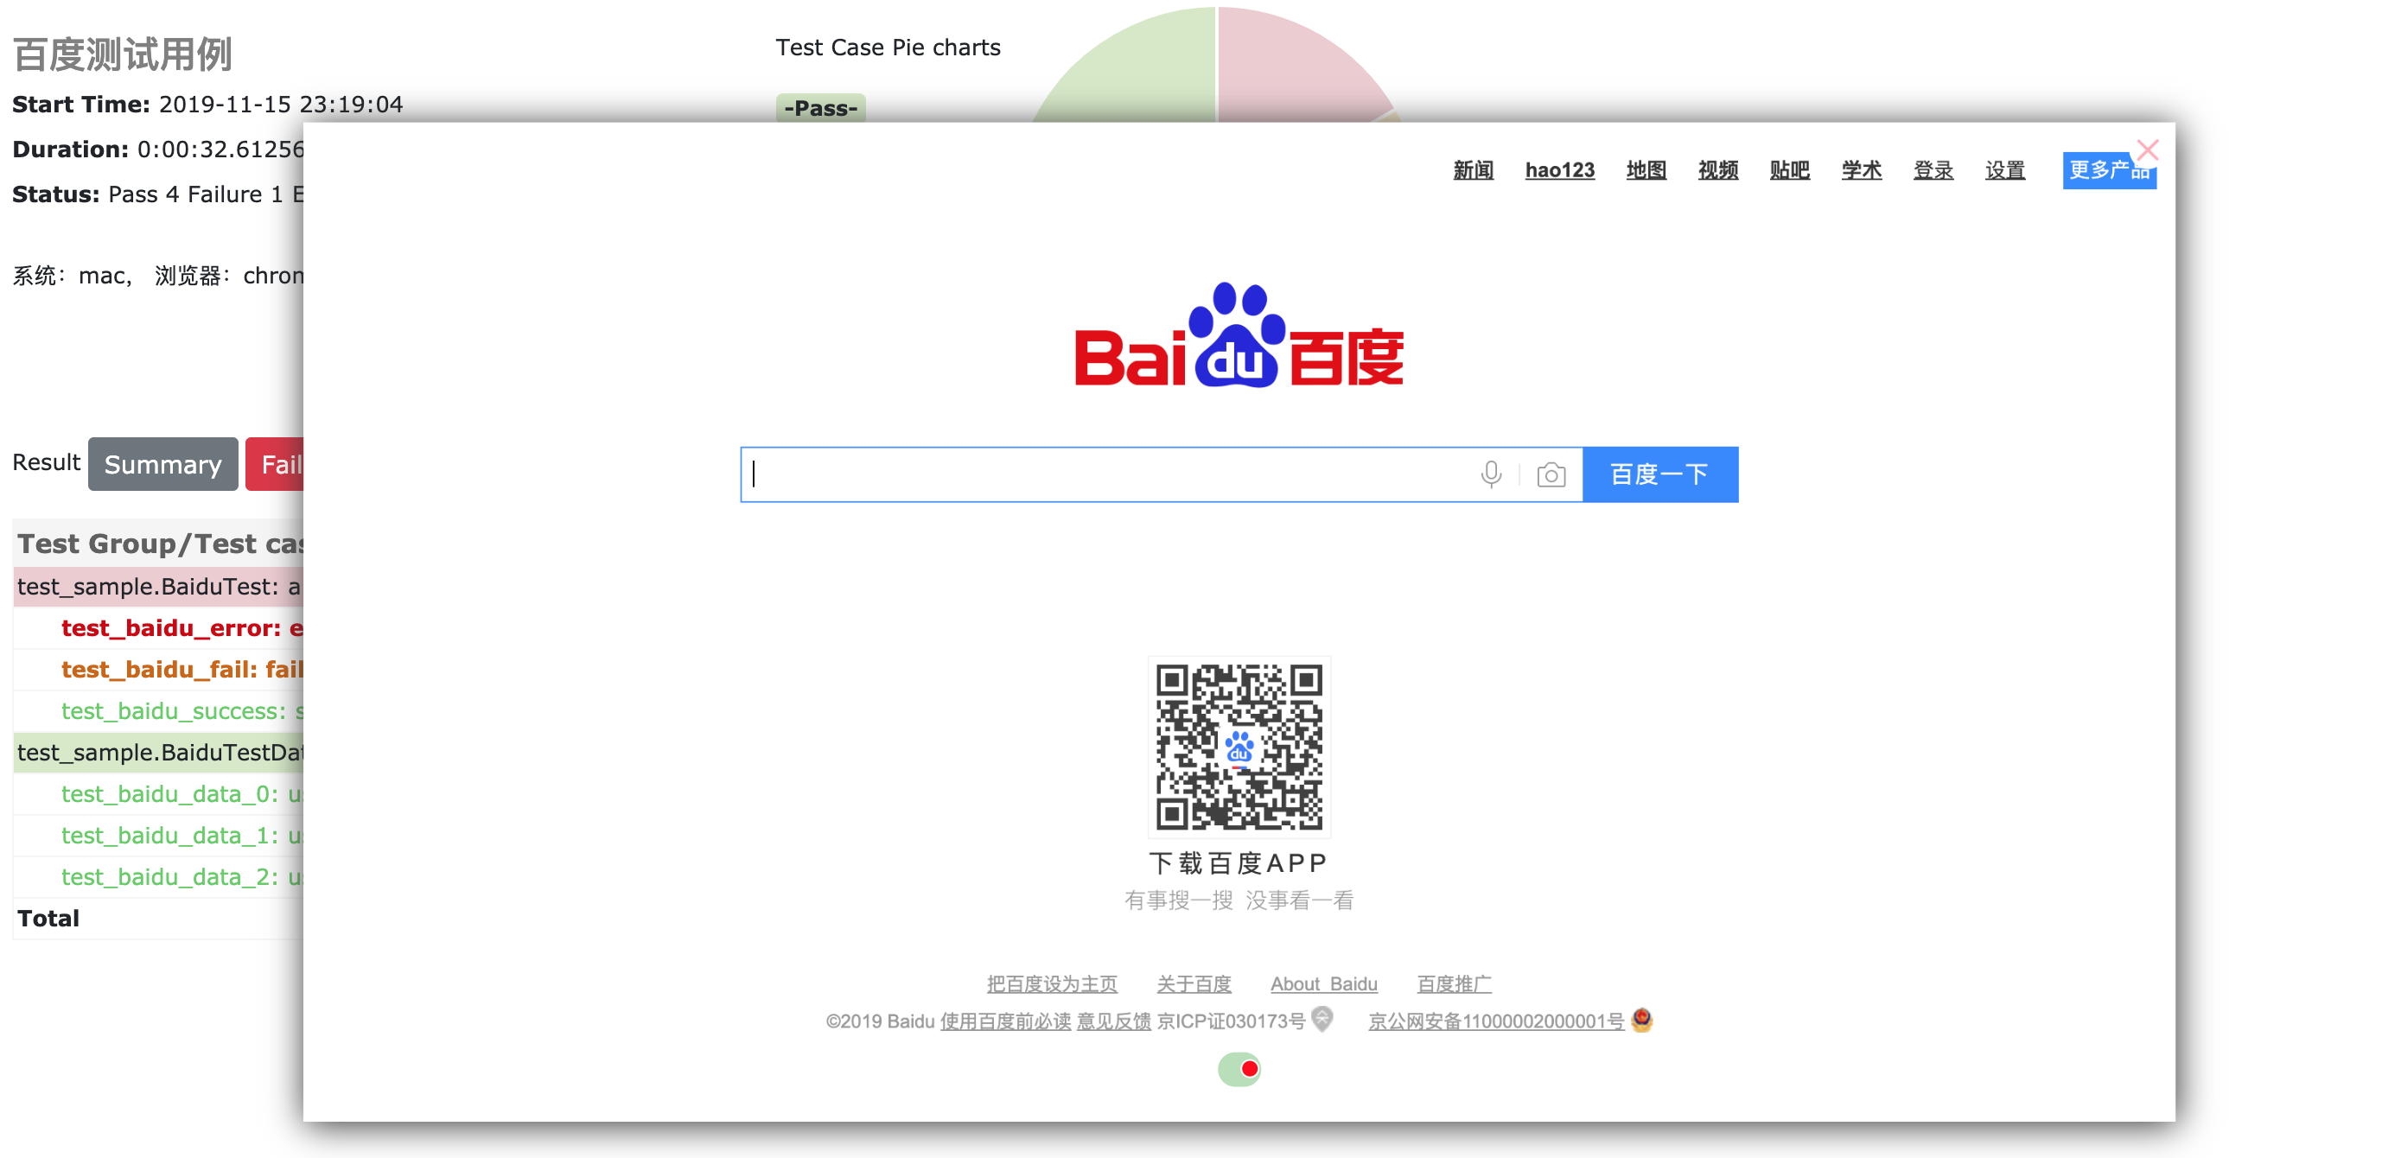Click the 新闻 navigation menu item
Viewport: 2382px width, 1158px height.
(x=1469, y=170)
